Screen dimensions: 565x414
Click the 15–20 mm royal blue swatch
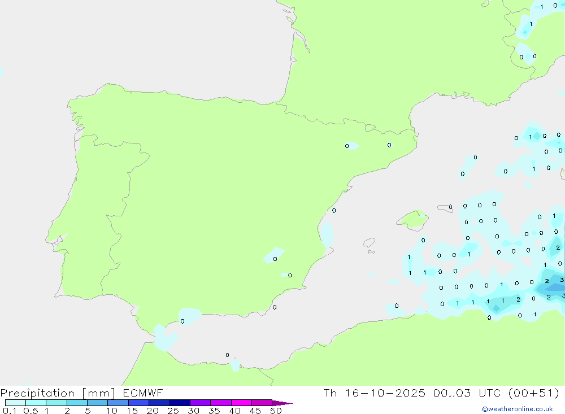coord(139,403)
